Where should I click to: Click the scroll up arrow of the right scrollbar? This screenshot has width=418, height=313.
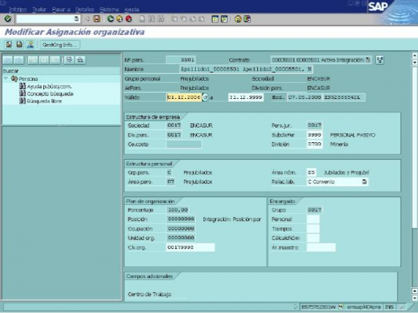[415, 55]
